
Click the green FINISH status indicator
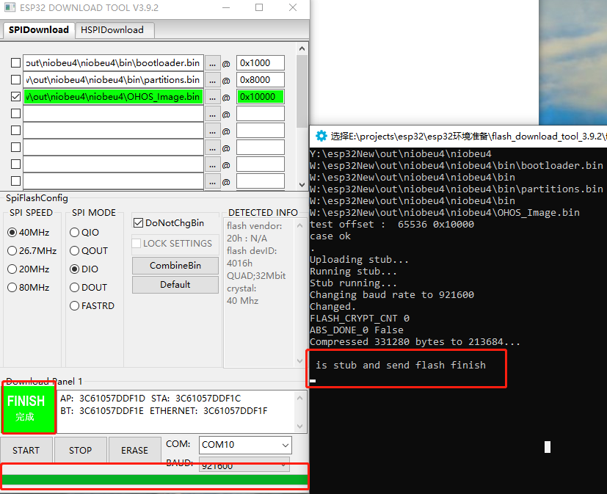pos(29,408)
